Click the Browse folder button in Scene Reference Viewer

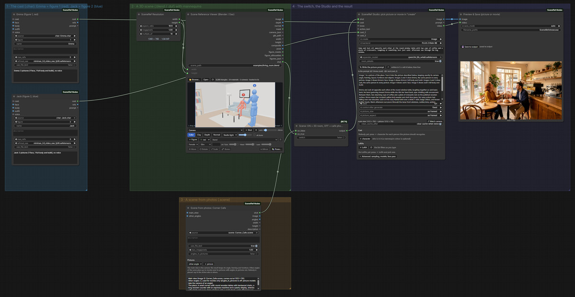(x=195, y=79)
